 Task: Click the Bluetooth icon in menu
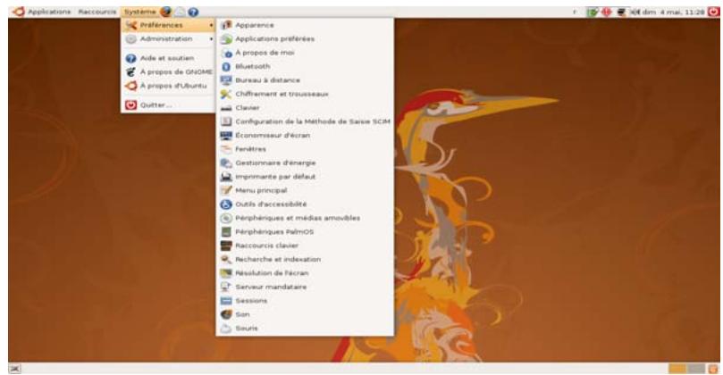click(x=226, y=66)
